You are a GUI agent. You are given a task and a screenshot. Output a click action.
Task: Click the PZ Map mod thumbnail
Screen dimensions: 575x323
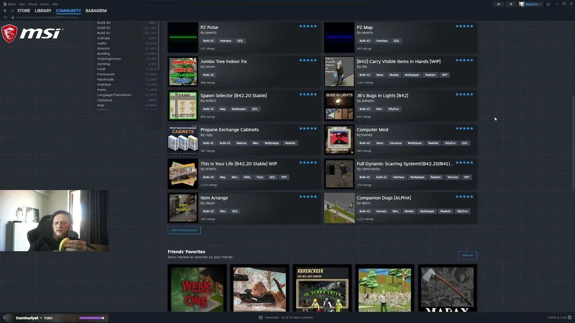[x=339, y=37]
